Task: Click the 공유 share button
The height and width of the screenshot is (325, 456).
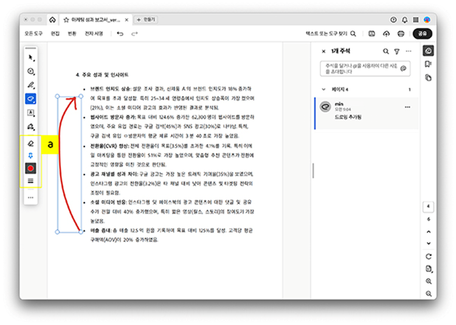Action: point(423,33)
